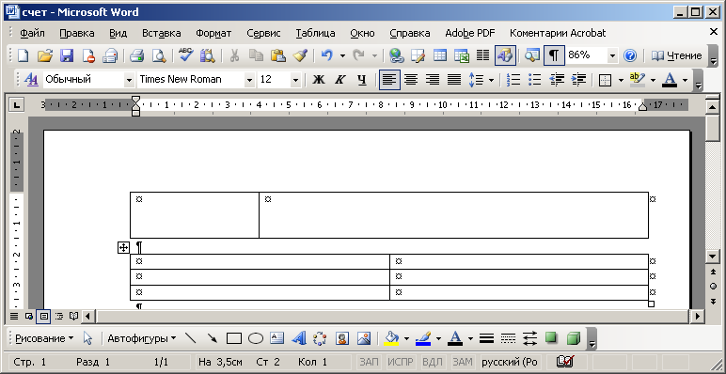The image size is (726, 374).
Task: Click the tab selector ruler button
Action: pyautogui.click(x=17, y=105)
